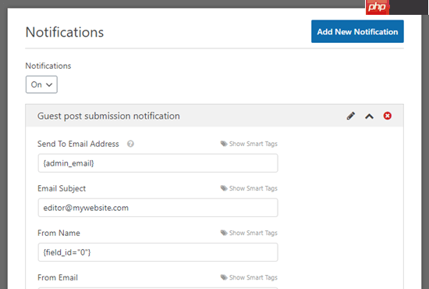Screen dimensions: 429x289
Task: Click the dropdown chevron next to On
Action: click(x=49, y=84)
